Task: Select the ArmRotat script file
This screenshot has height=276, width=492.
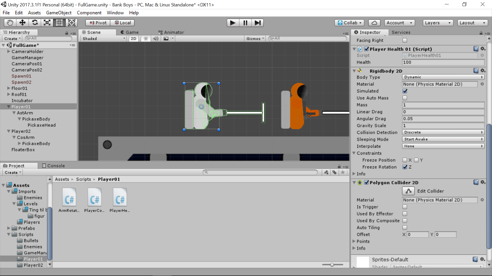Action: 69,200
